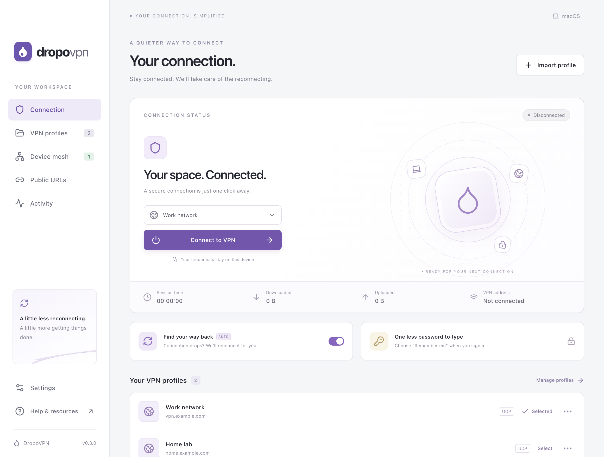
Task: Open Manage profiles link
Action: [559, 380]
